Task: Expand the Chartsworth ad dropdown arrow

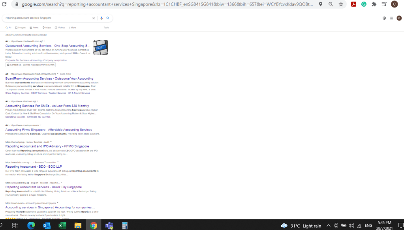Action: coord(44,41)
